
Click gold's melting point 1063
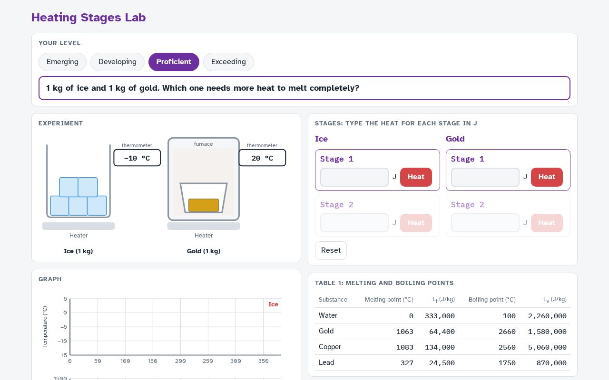[x=405, y=332]
